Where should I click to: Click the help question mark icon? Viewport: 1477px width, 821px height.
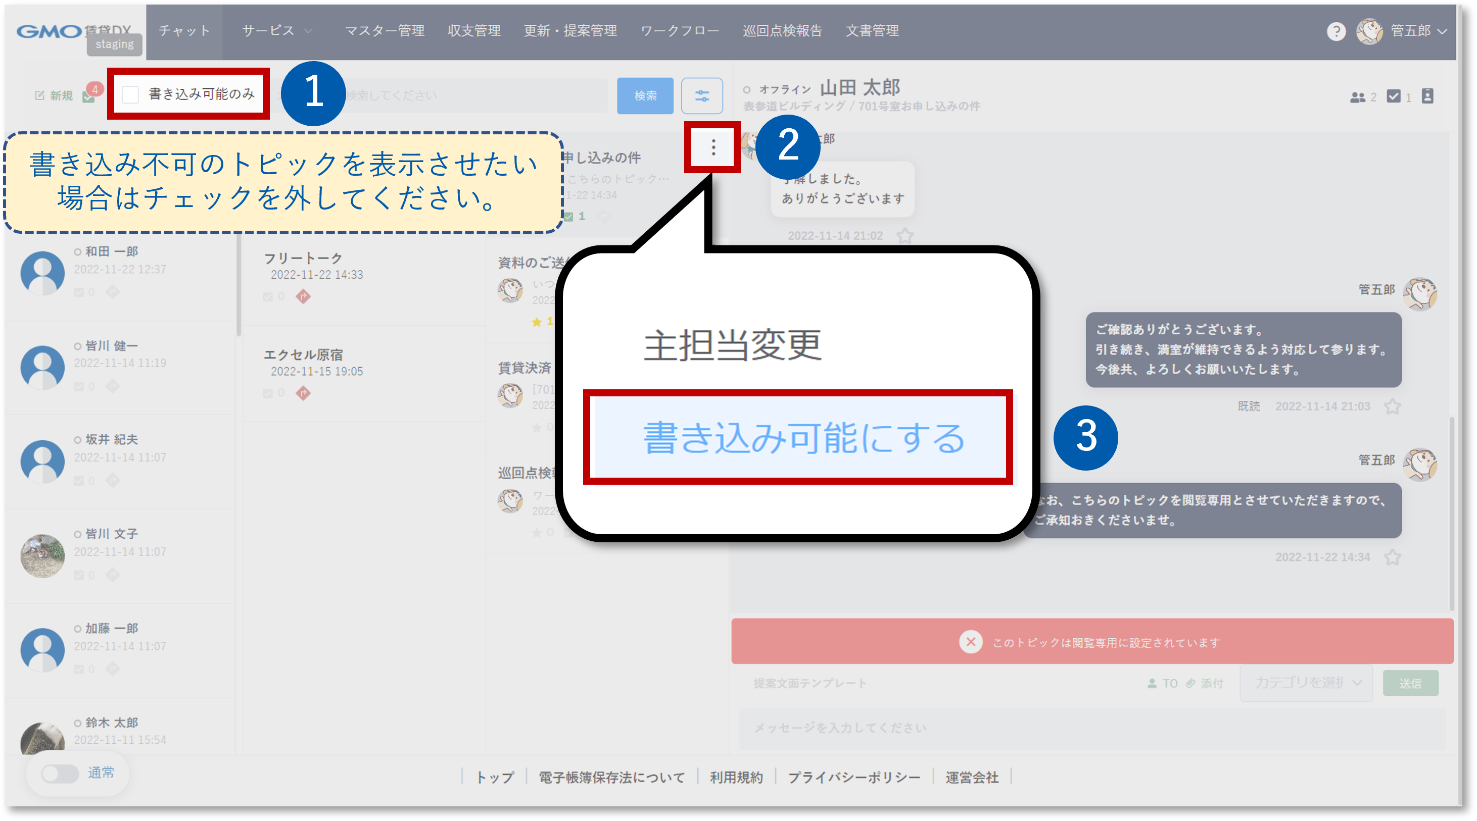(1336, 31)
